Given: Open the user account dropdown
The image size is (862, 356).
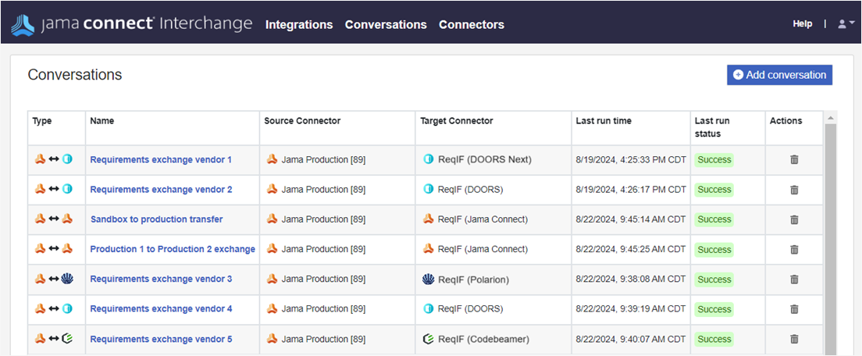Looking at the screenshot, I should [x=845, y=24].
